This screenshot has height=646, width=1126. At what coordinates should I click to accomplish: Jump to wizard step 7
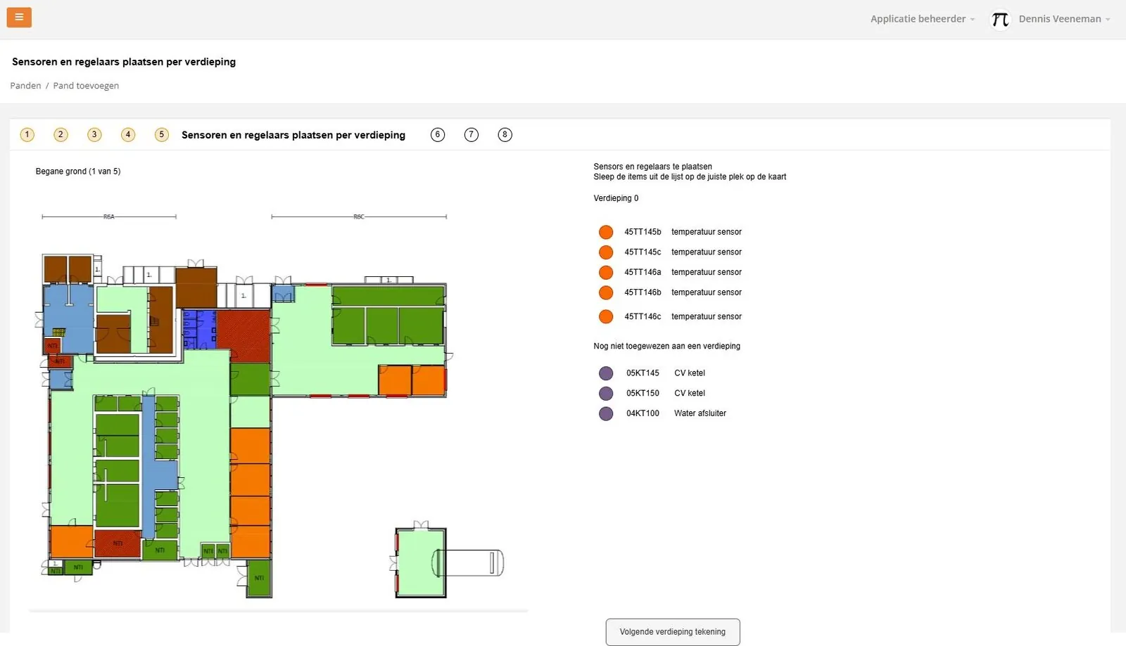click(472, 134)
